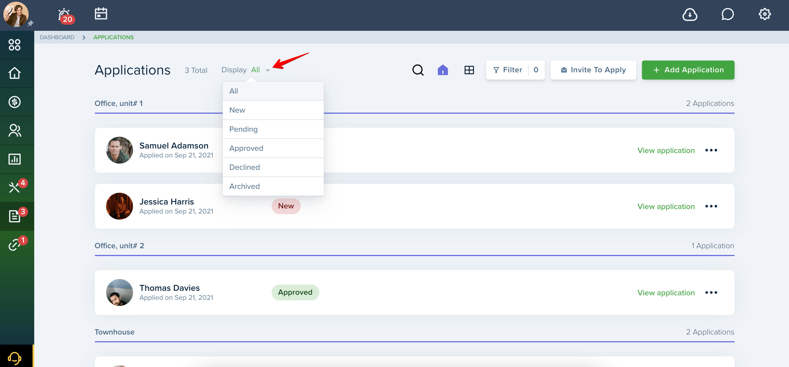Select New in the display dropdown

(273, 110)
